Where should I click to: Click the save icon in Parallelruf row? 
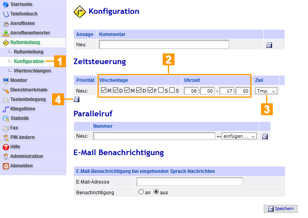click(x=265, y=136)
